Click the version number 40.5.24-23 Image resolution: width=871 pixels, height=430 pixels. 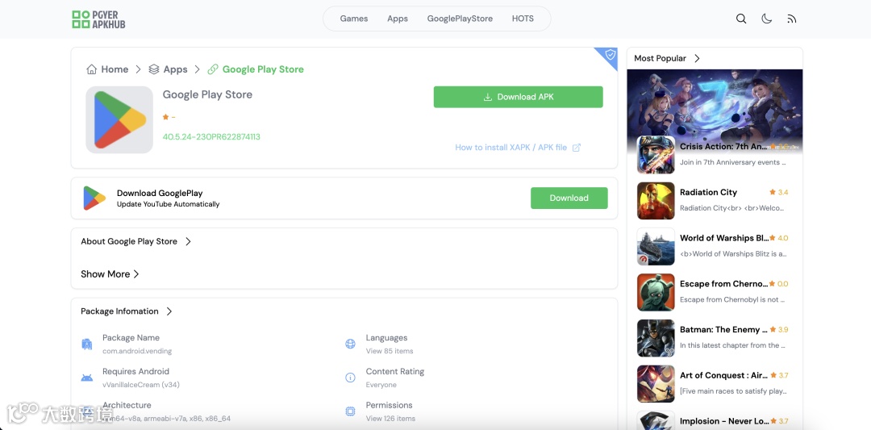(x=211, y=136)
